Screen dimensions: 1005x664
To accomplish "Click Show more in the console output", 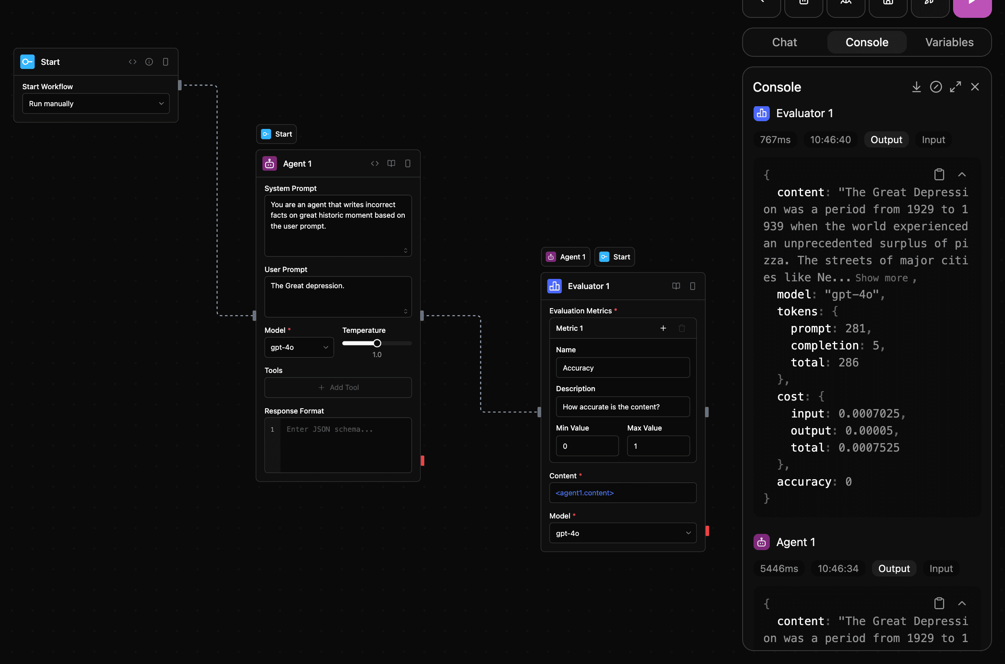I will pyautogui.click(x=882, y=277).
